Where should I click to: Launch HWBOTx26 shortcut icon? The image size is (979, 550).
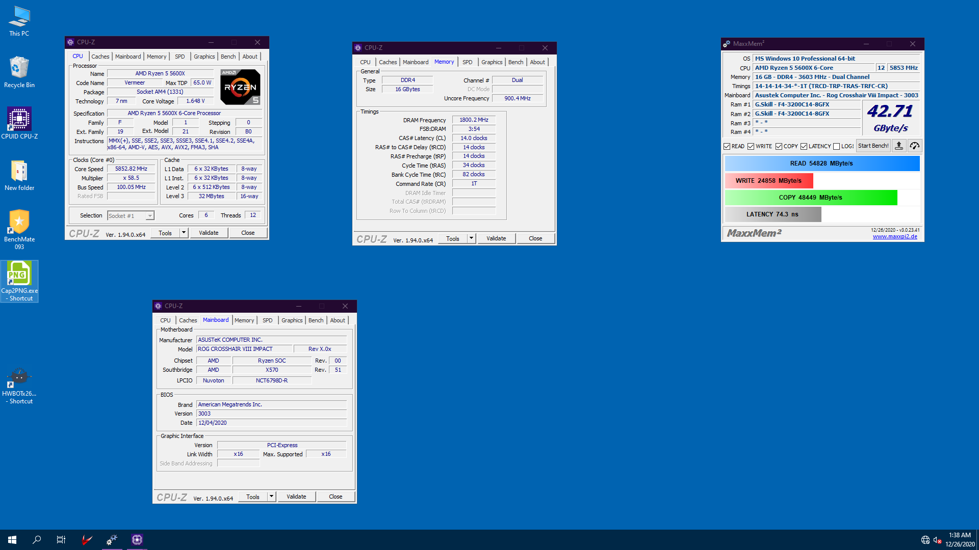click(19, 386)
